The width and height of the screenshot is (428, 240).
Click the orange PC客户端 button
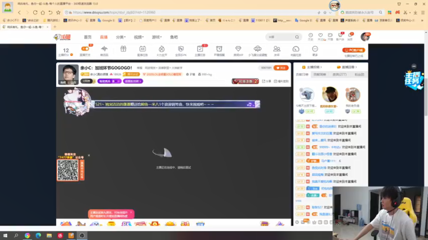[x=354, y=50]
